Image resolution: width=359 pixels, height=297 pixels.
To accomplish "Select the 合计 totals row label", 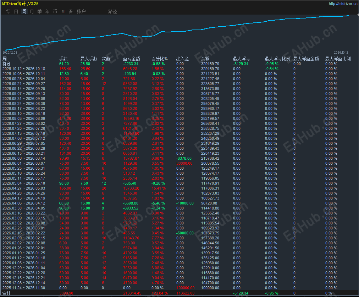I will [7, 293].
